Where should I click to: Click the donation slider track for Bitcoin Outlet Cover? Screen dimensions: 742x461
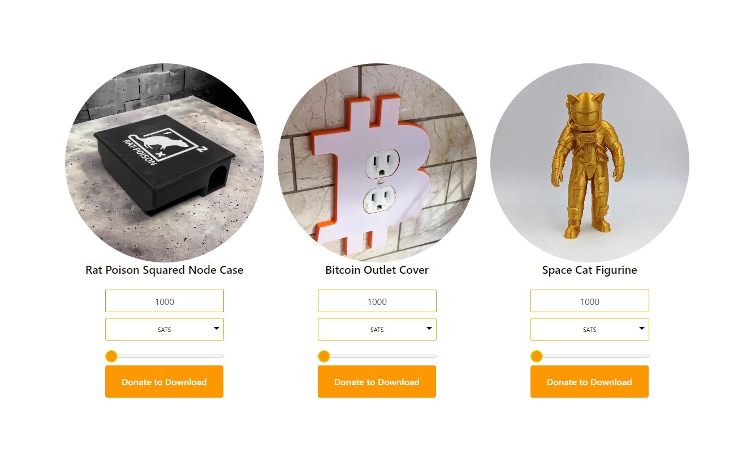[377, 356]
